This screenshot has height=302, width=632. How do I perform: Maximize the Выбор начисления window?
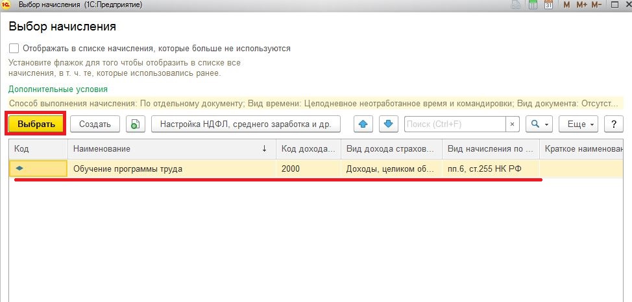coord(614,5)
